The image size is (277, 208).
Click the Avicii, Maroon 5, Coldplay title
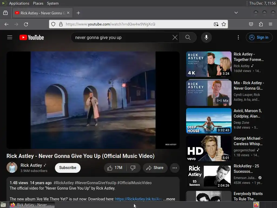(248, 113)
